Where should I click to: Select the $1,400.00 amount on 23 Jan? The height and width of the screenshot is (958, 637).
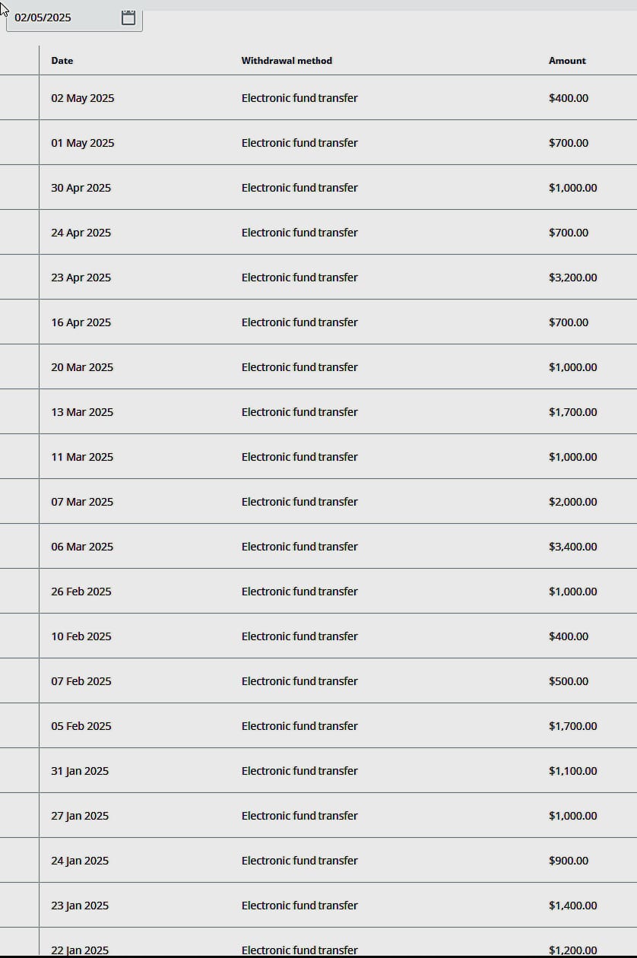[572, 906]
